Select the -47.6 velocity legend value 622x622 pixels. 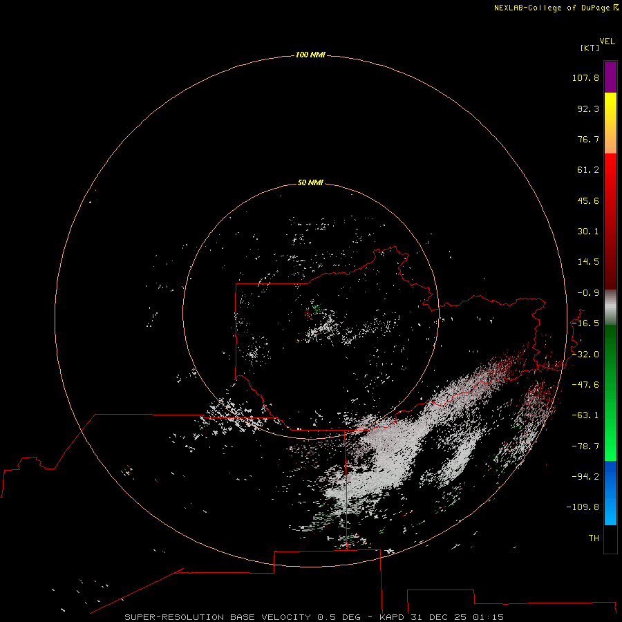pyautogui.click(x=585, y=385)
